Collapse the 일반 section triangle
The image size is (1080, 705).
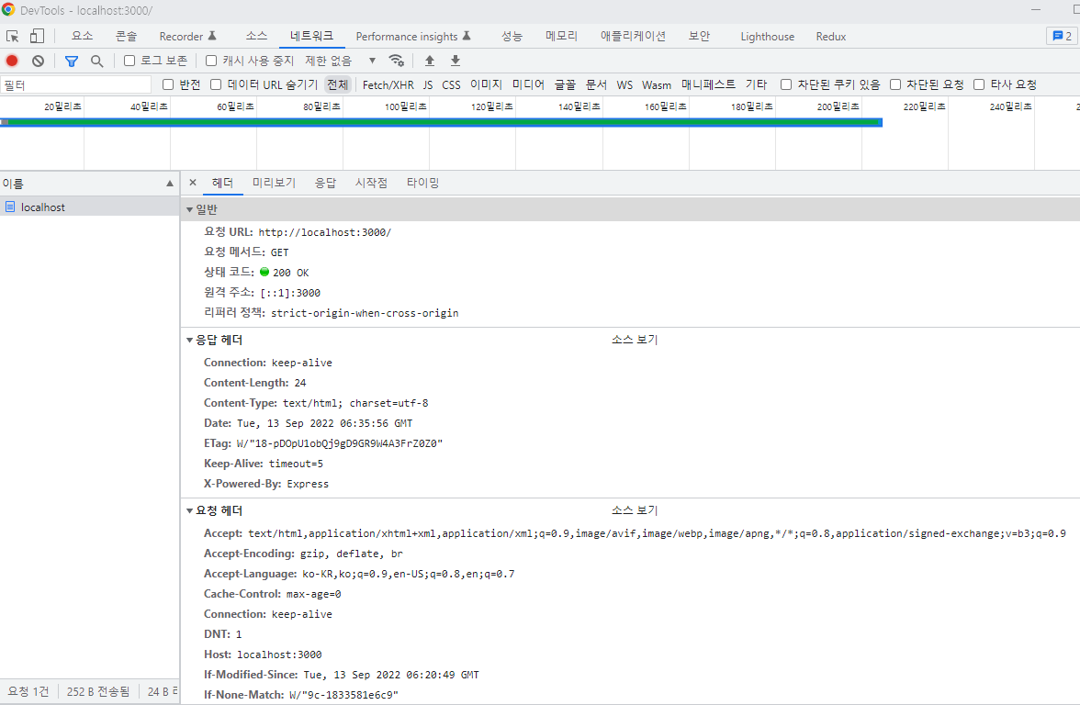(x=188, y=208)
